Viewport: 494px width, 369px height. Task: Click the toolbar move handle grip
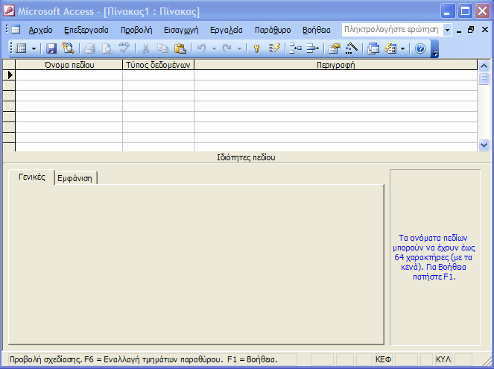(11, 48)
